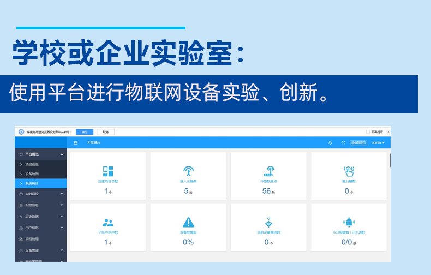Click the created-projects total grid icon
The height and width of the screenshot is (275, 431).
[108, 171]
